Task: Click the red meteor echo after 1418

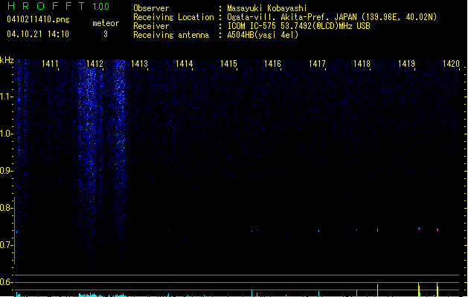Action: (377, 229)
